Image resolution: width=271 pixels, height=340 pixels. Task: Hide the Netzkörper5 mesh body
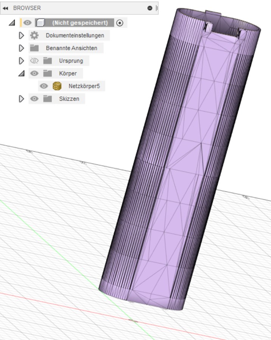coord(44,86)
